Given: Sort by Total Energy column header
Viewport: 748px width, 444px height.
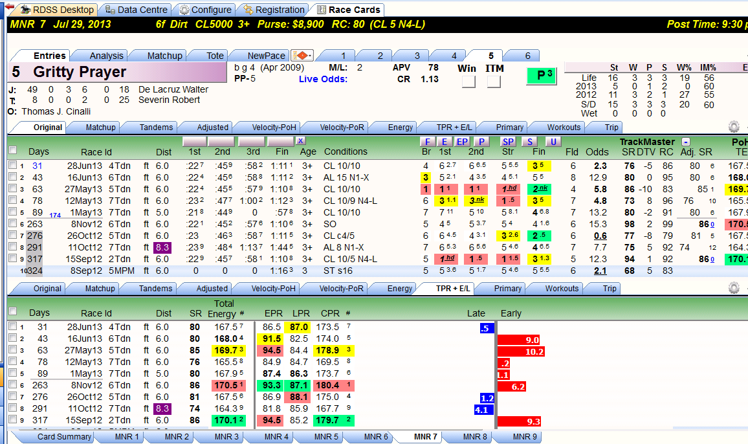Looking at the screenshot, I should coord(223,309).
